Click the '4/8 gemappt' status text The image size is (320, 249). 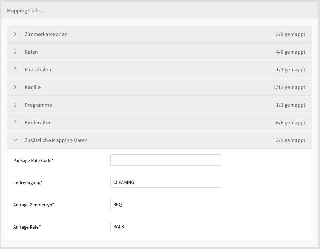click(291, 52)
